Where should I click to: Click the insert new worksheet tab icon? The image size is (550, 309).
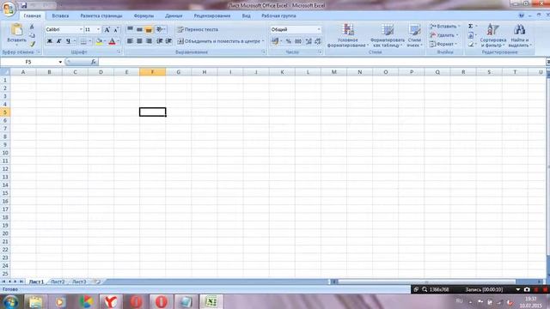97,282
